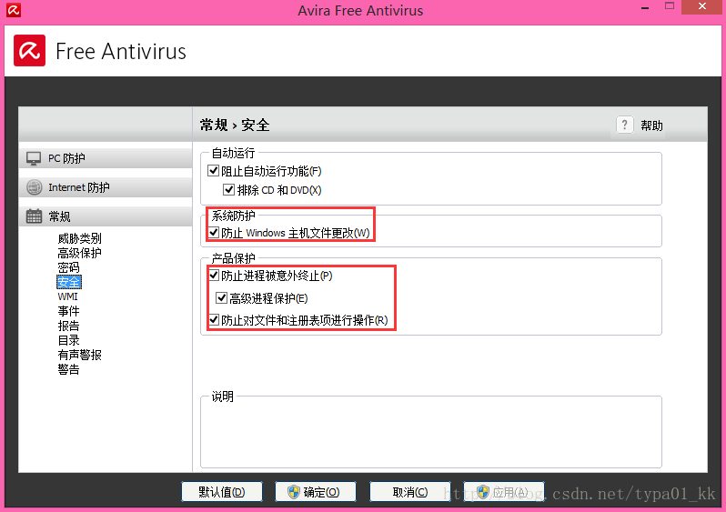Image resolution: width=726 pixels, height=512 pixels.
Task: Select 高级保护 in the sidebar
Action: pos(80,253)
